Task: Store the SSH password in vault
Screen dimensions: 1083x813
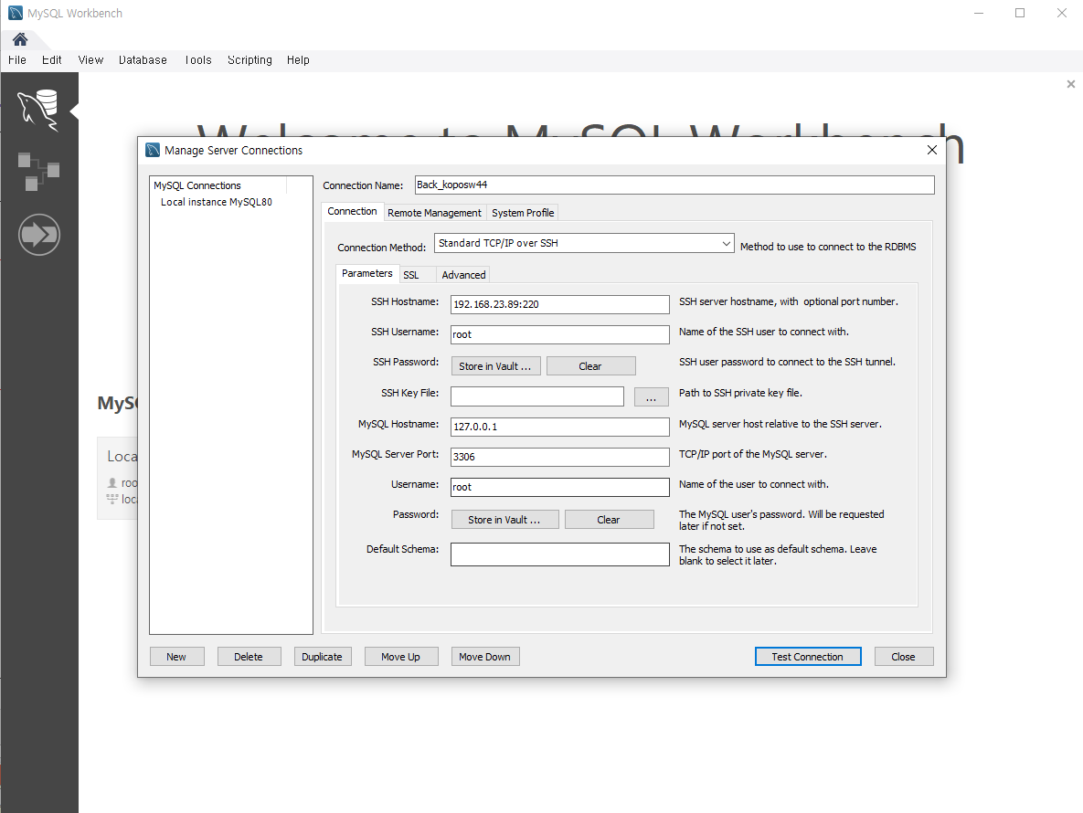Action: [495, 366]
